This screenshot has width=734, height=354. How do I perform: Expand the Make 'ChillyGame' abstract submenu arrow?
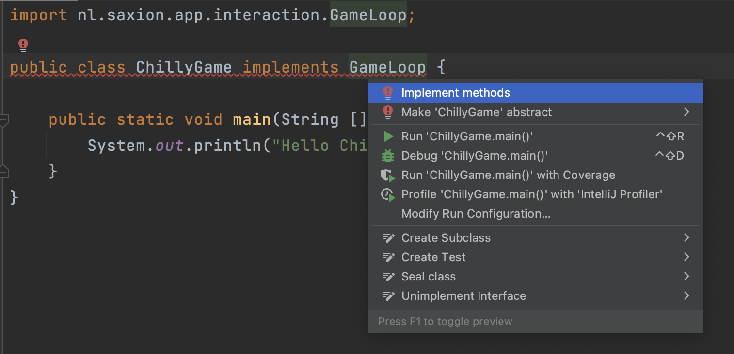click(686, 112)
